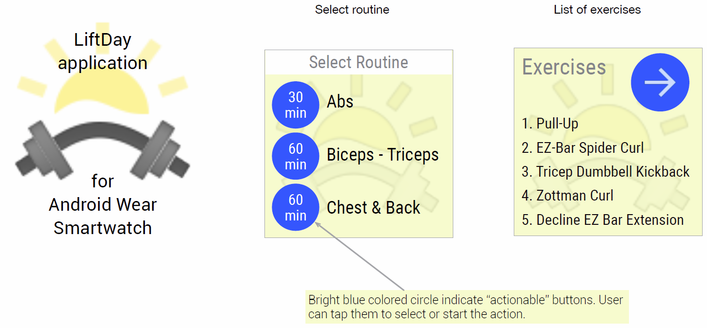Screen dimensions: 707x328
Task: Select the Abs routine label
Action: click(340, 102)
